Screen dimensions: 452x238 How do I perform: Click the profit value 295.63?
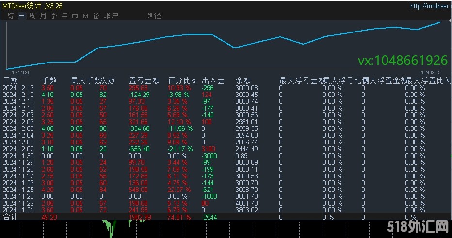pyautogui.click(x=138, y=88)
